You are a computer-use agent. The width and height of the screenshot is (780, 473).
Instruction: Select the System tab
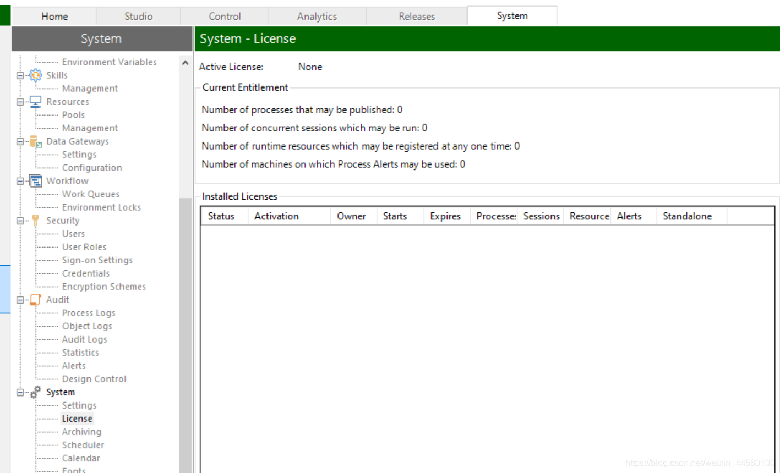click(512, 15)
